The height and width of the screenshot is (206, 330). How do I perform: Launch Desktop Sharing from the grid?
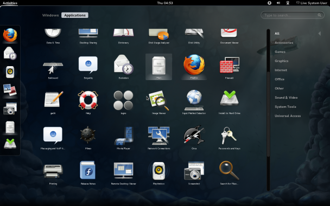88,36
